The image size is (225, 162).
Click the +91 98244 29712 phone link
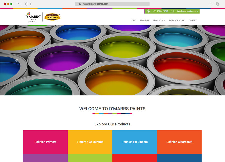[x=160, y=11]
